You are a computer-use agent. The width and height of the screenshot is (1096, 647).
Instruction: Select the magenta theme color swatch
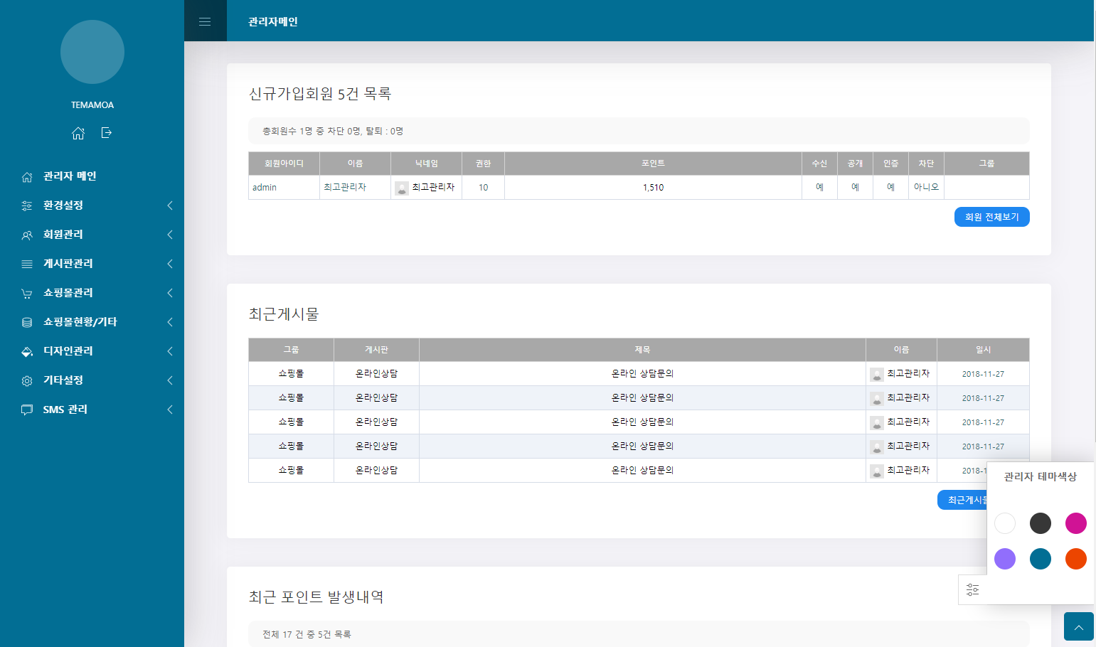click(1075, 523)
